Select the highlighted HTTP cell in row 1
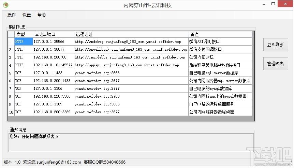 24,41
